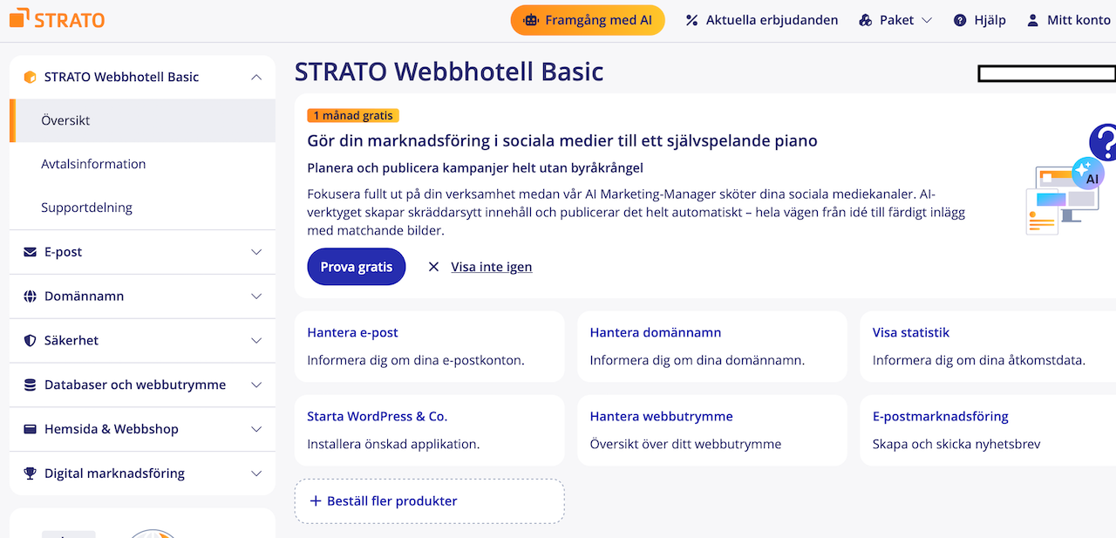Open the Hantera e-post card

tap(430, 346)
